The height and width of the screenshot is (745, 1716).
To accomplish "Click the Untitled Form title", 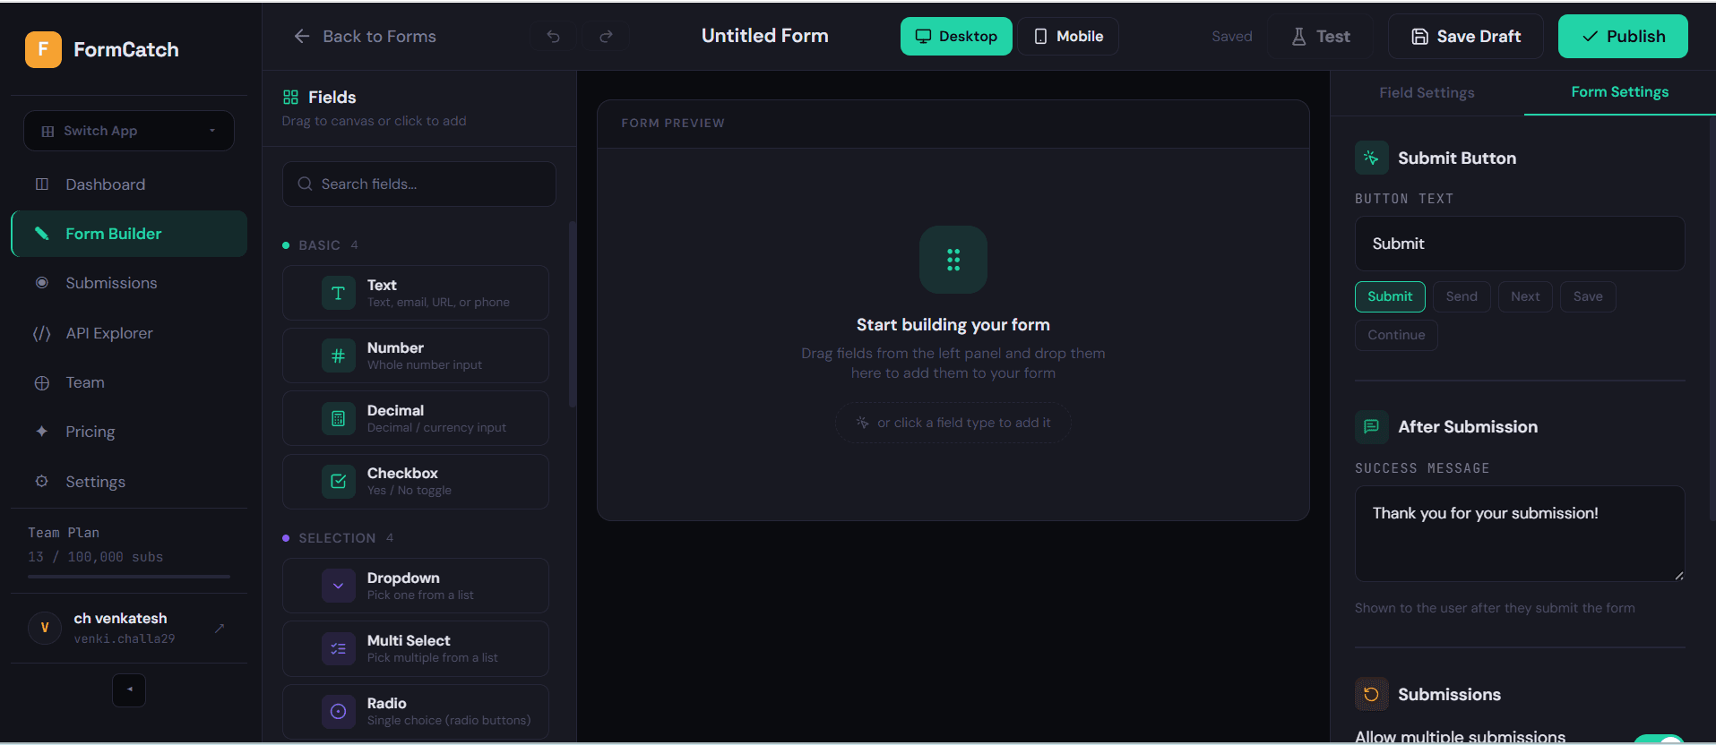I will point(765,36).
